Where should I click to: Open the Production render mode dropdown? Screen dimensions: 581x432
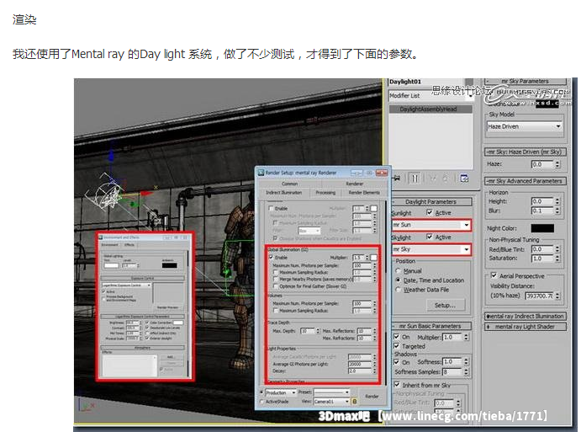point(281,392)
